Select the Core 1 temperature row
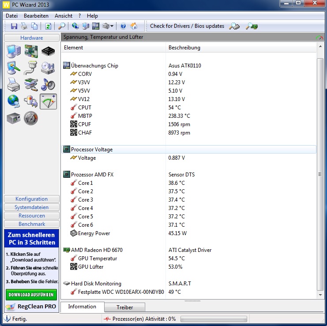Viewport: 327px width, 326px height. pos(189,183)
